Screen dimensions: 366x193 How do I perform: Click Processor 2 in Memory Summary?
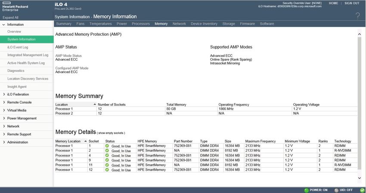coord(64,113)
